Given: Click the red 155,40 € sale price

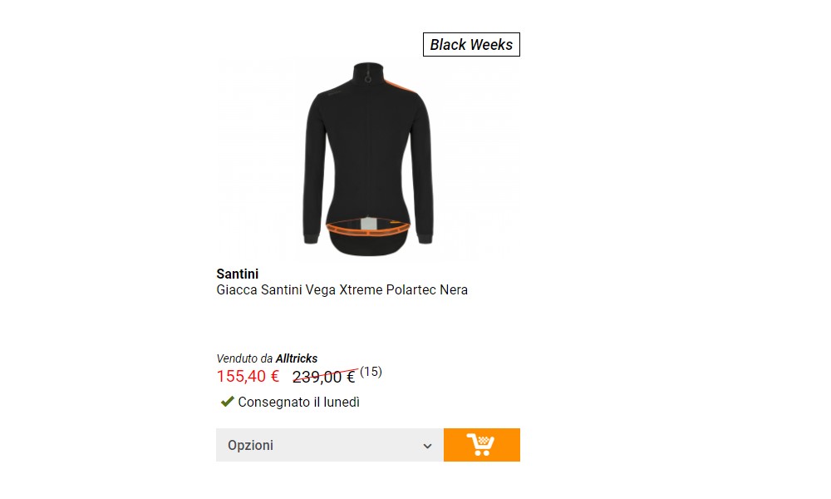Looking at the screenshot, I should pyautogui.click(x=248, y=376).
